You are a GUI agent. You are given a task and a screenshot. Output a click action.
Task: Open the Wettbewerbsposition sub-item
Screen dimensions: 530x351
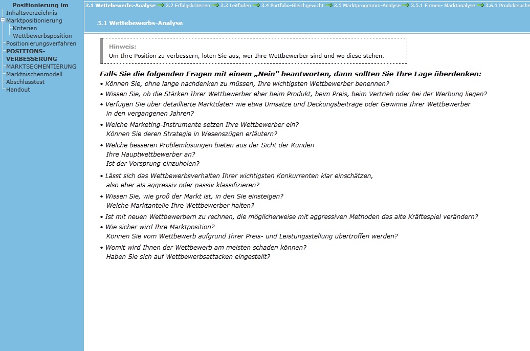pos(42,36)
